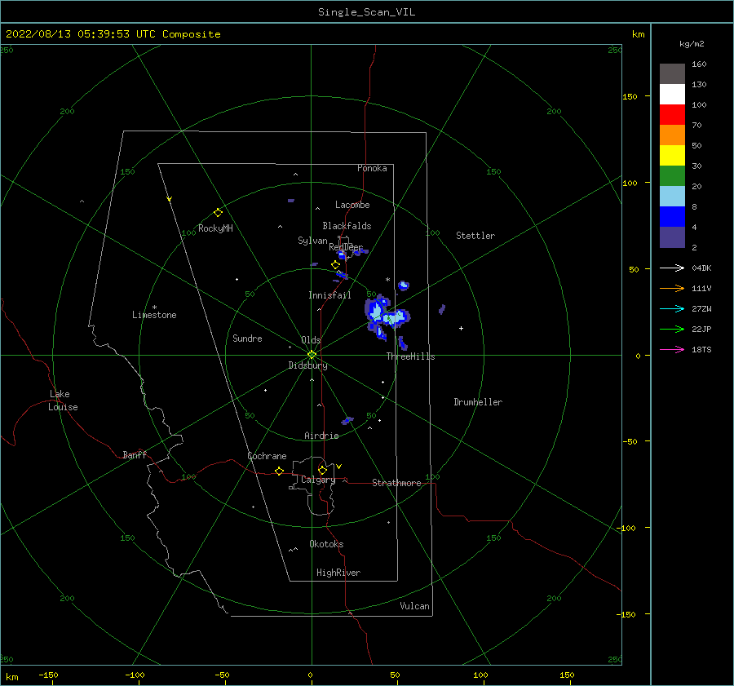This screenshot has height=686, width=734.
Task: Click the Okotoks label
Action: [x=326, y=544]
